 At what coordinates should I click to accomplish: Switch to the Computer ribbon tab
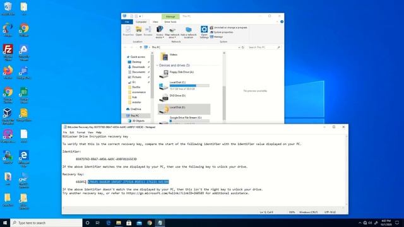coord(141,22)
